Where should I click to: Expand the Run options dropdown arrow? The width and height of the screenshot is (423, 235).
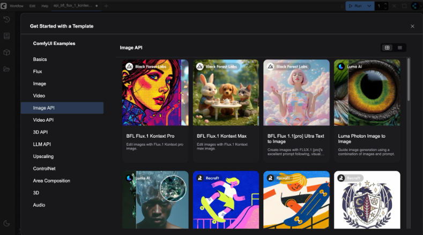click(x=369, y=6)
